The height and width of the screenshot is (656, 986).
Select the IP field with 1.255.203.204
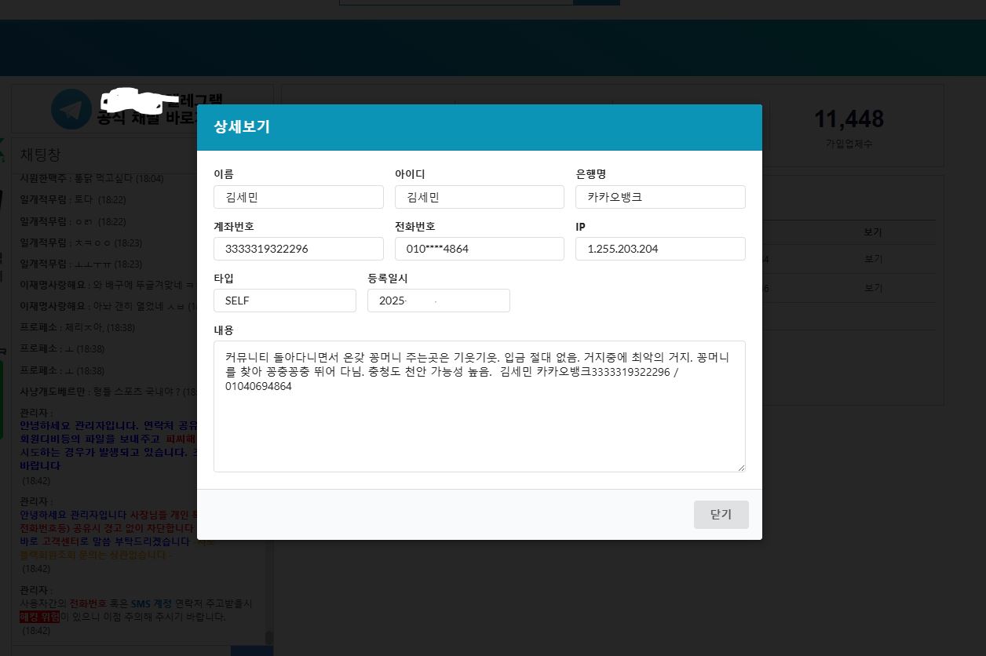pos(660,249)
